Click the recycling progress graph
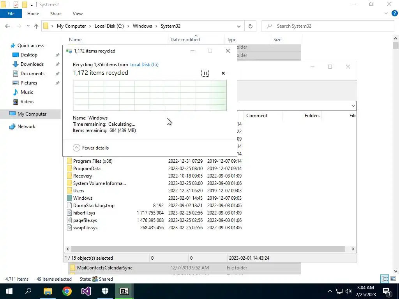 click(x=150, y=95)
